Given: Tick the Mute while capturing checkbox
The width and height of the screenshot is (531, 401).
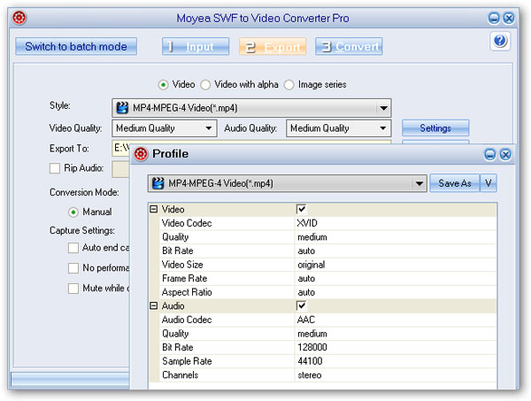Looking at the screenshot, I should [x=73, y=289].
